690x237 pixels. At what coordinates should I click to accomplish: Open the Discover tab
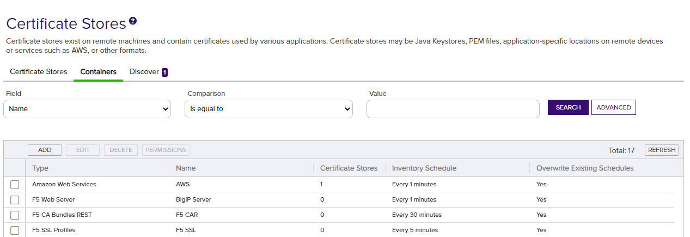144,72
